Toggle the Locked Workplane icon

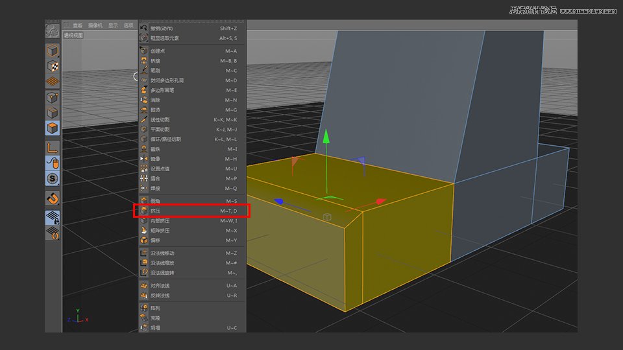[x=53, y=217]
